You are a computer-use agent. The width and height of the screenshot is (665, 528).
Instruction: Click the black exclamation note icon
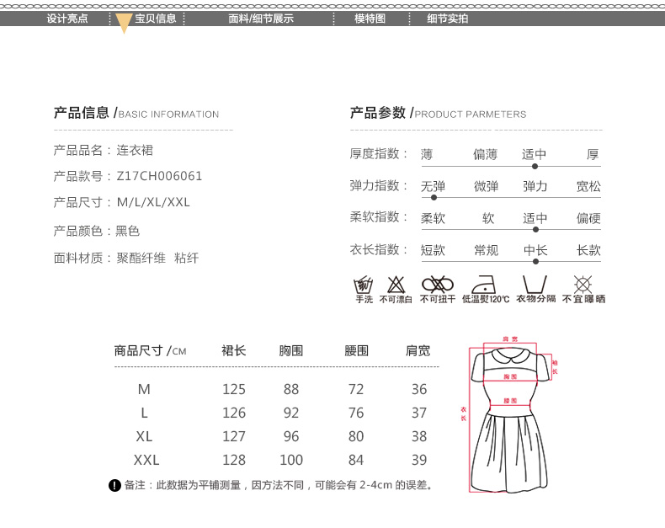(x=115, y=485)
